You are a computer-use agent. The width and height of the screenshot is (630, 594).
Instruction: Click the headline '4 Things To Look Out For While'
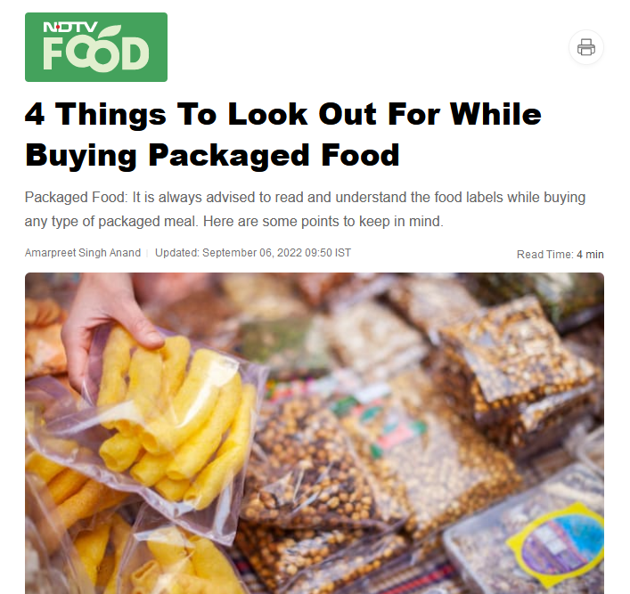[283, 114]
